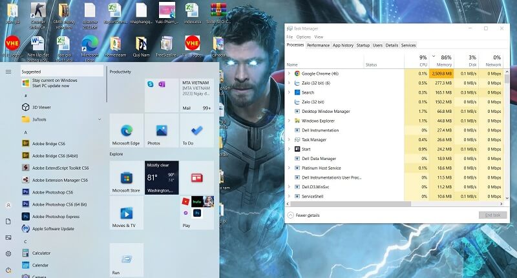This screenshot has width=517, height=278.
Task: Sort processes by Network column
Action: point(491,61)
